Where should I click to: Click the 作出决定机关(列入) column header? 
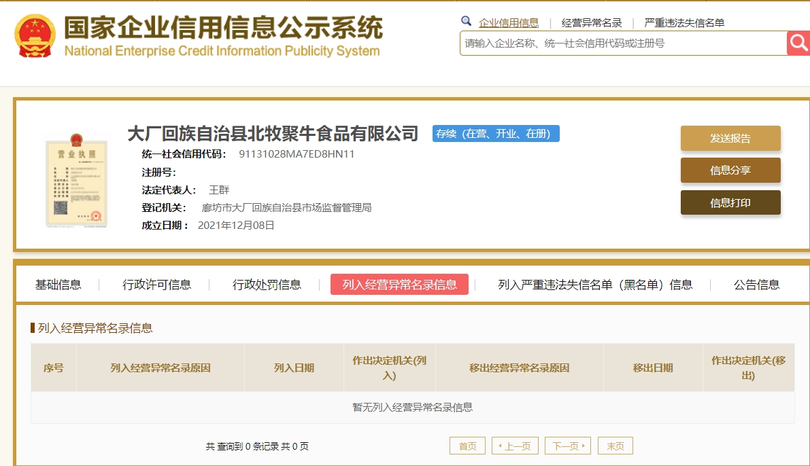[x=390, y=368]
